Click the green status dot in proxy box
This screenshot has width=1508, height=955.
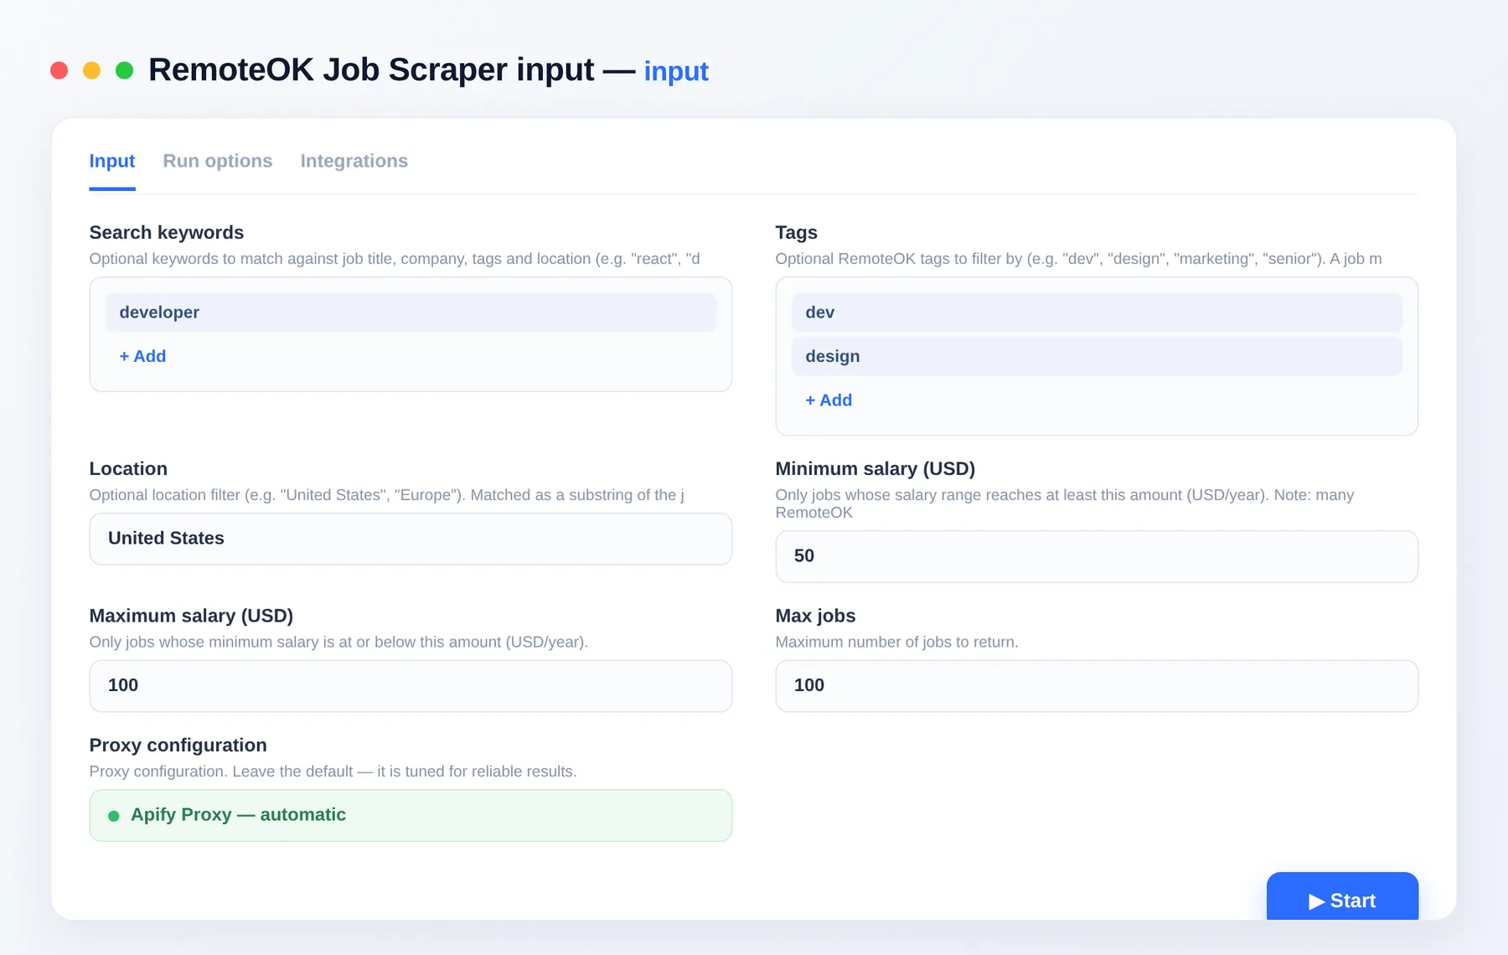pos(114,816)
